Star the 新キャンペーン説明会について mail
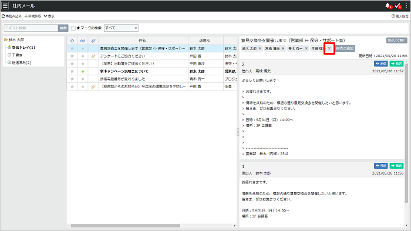411x231 pixels. click(72, 71)
